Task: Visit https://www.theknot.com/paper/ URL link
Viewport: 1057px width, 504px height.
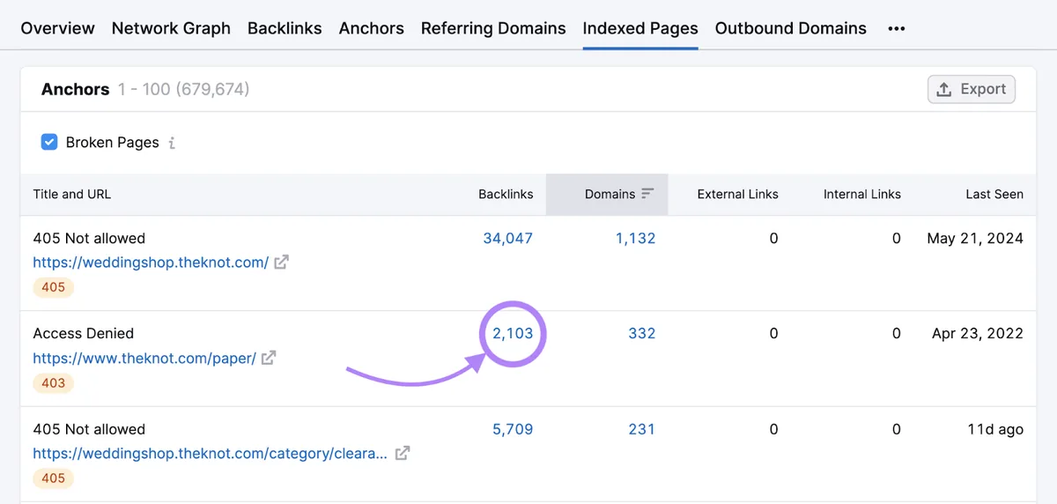Action: click(x=144, y=358)
